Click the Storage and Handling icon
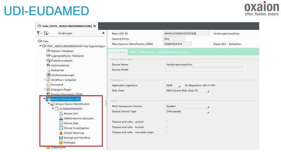Image resolution: width=281 pixels, height=152 pixels. [x=61, y=138]
